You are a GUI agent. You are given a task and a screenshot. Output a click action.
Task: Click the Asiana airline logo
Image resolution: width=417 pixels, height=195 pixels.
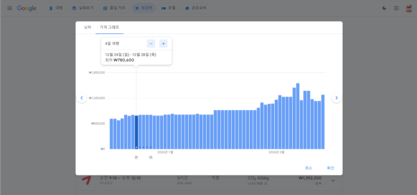86,180
